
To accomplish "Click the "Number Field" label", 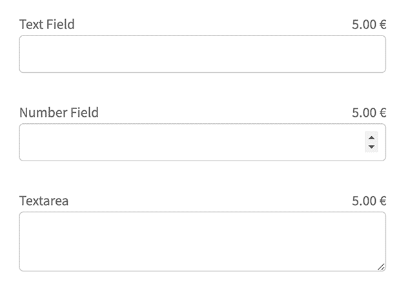I will [59, 113].
